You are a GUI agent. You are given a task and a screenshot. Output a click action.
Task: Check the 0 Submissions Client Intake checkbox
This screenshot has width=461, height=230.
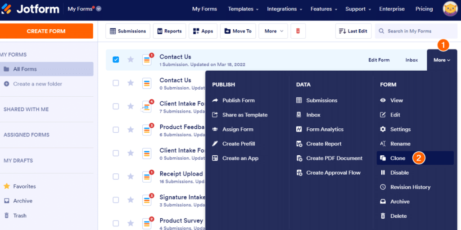coord(116,153)
